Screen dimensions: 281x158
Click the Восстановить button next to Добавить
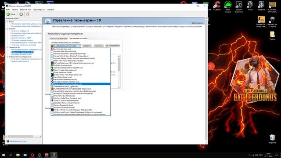pos(113,46)
